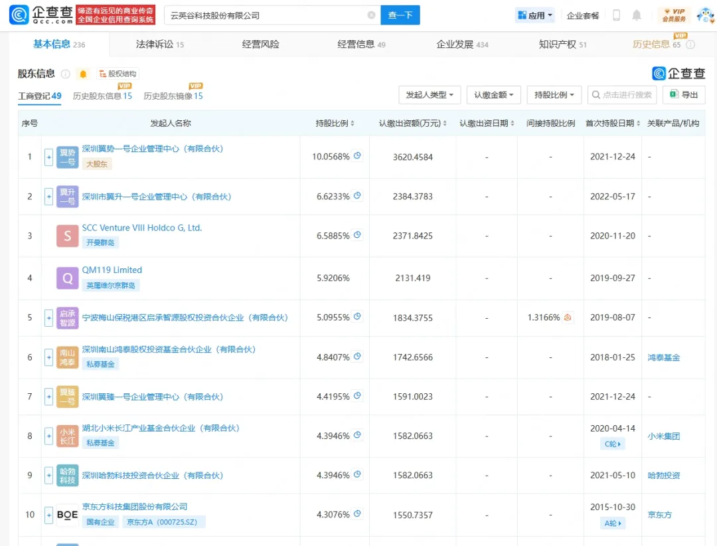
Task: Open SCC Venture VIII Holdco G, Ltd. link
Action: (x=142, y=227)
